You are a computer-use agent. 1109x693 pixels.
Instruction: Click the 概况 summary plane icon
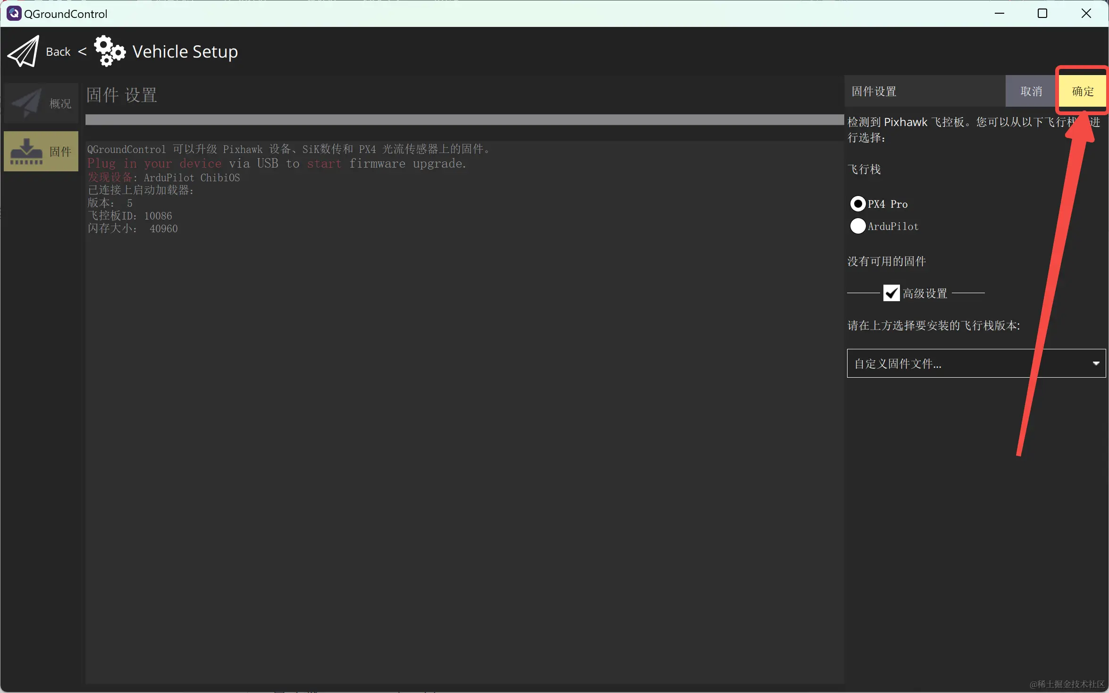[26, 103]
